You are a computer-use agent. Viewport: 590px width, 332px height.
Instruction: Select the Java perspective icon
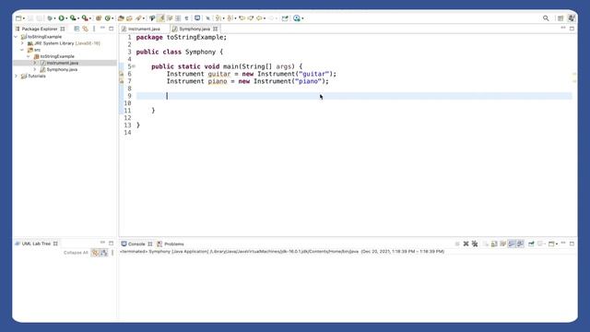point(572,18)
